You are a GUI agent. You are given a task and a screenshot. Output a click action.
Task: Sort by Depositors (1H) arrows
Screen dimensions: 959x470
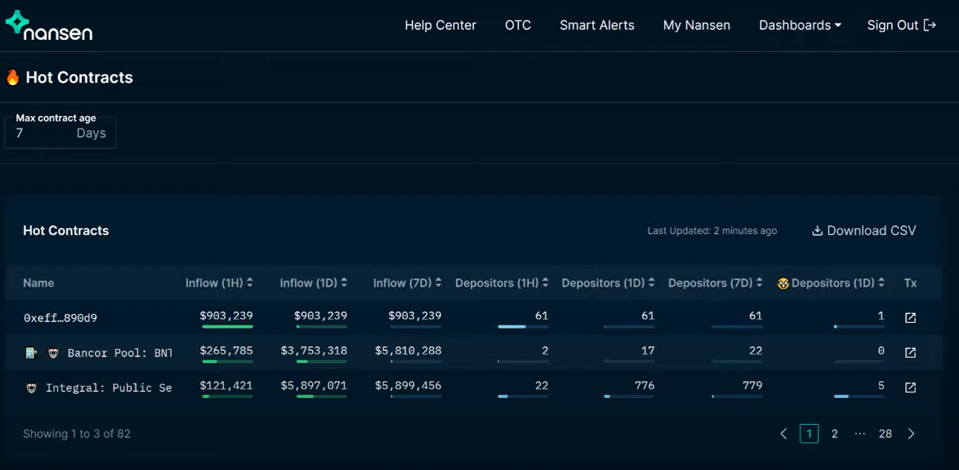pyautogui.click(x=545, y=283)
